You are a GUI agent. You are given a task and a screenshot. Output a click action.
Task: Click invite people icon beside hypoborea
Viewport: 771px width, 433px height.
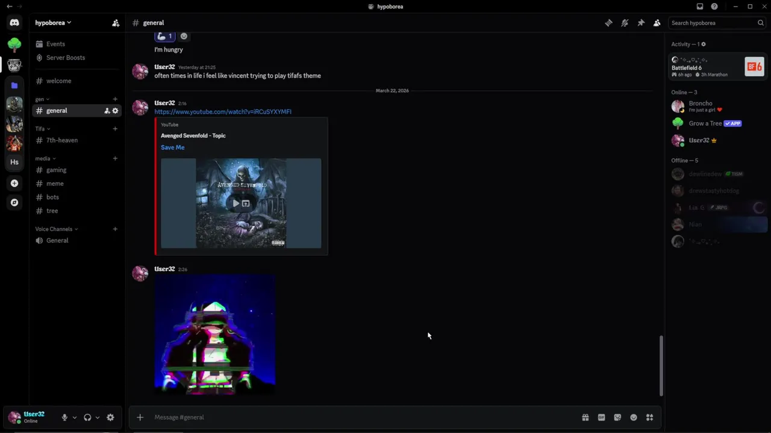pyautogui.click(x=116, y=23)
